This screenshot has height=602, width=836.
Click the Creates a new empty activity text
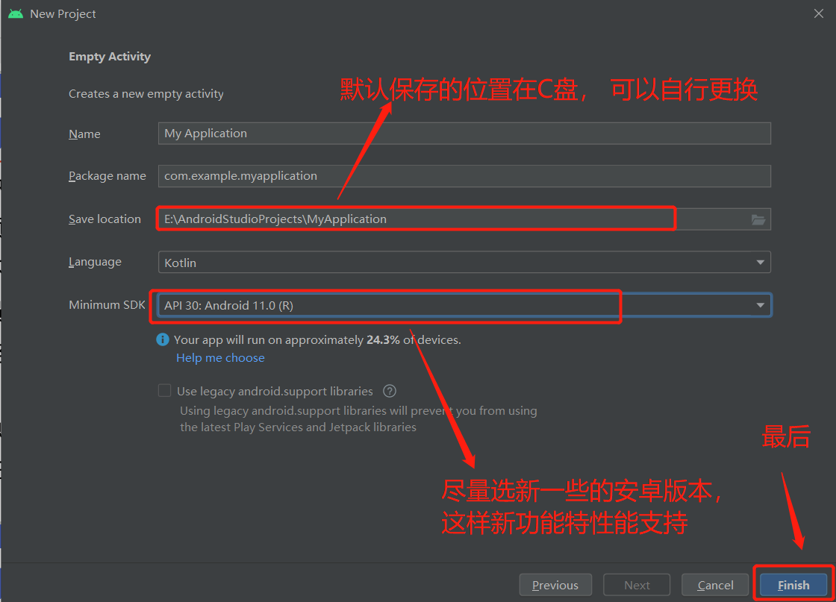point(146,94)
